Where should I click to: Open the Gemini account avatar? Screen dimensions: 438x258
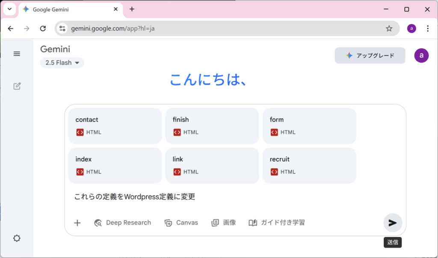(x=421, y=55)
